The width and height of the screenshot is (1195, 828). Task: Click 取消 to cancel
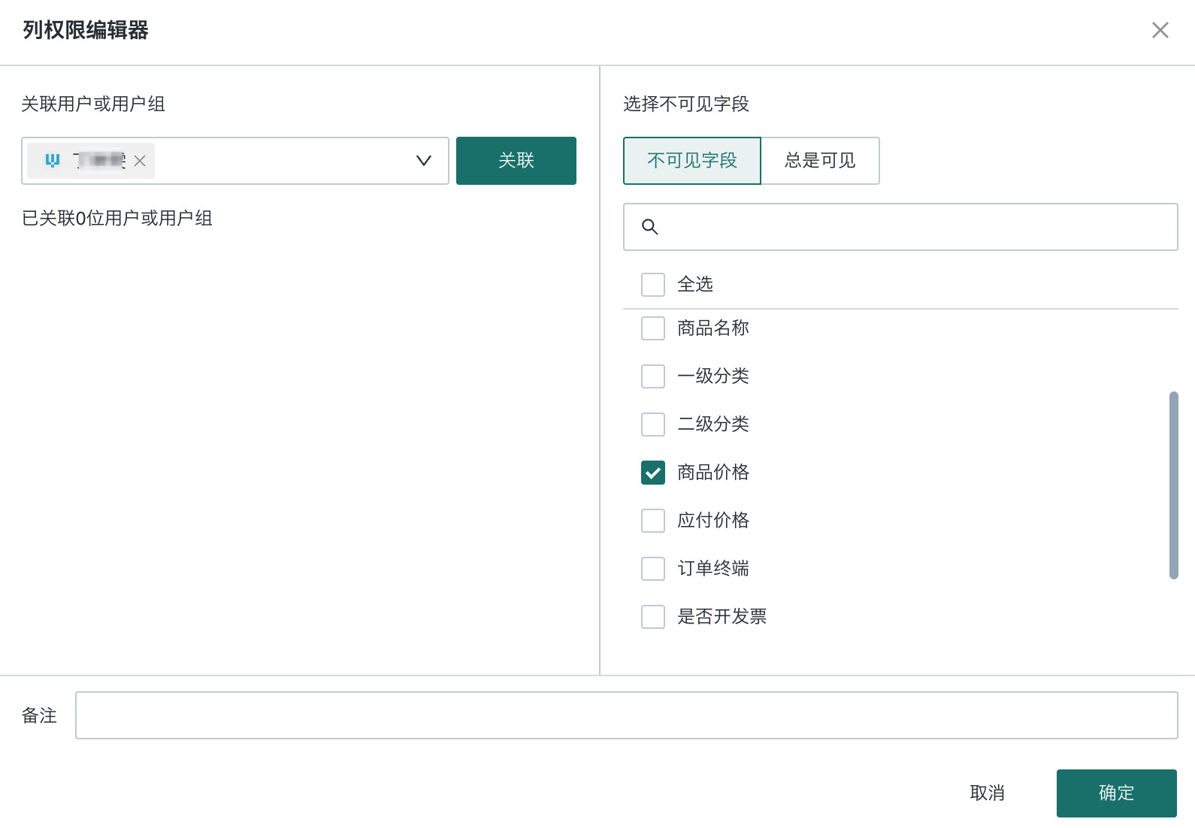tap(987, 793)
